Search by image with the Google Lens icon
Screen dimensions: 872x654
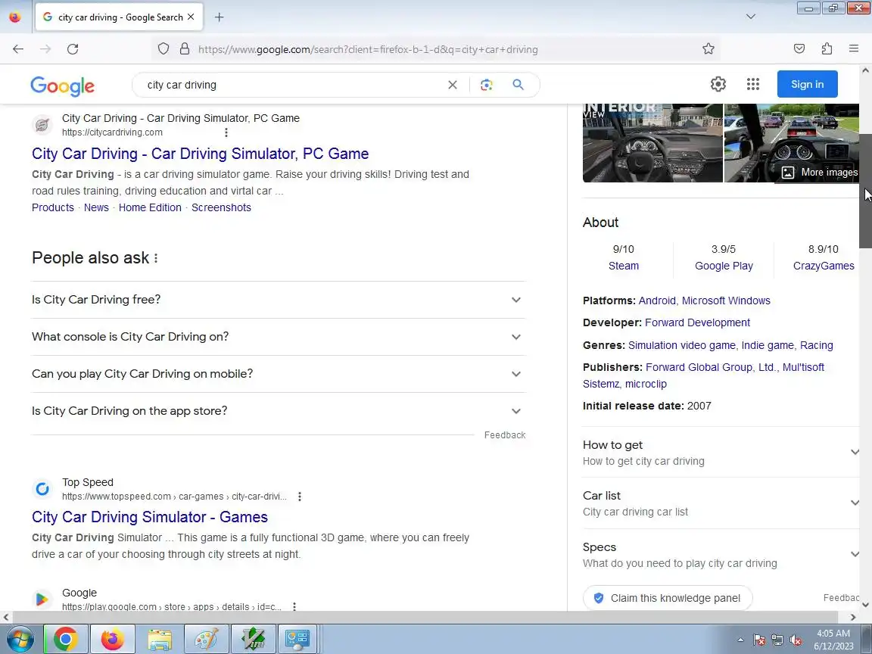[487, 85]
